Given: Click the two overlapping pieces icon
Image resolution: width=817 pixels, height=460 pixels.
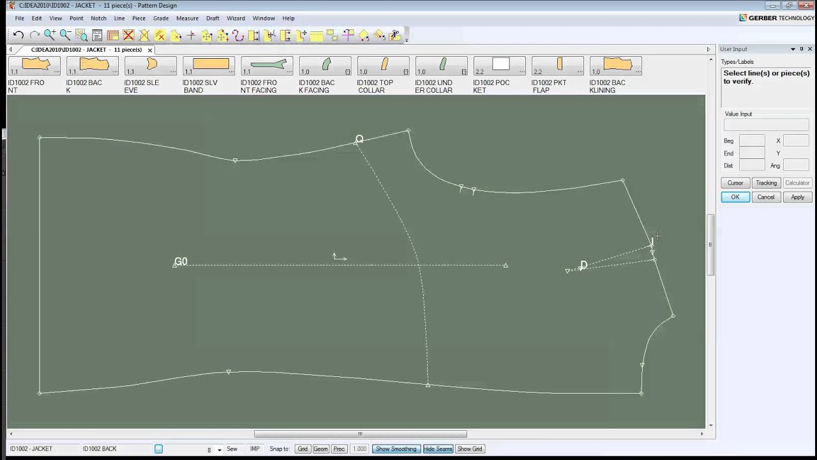Looking at the screenshot, I should tap(333, 35).
